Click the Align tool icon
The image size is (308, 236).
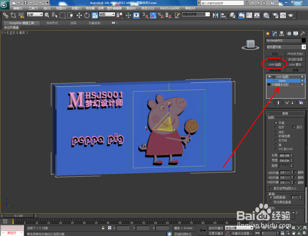223,15
